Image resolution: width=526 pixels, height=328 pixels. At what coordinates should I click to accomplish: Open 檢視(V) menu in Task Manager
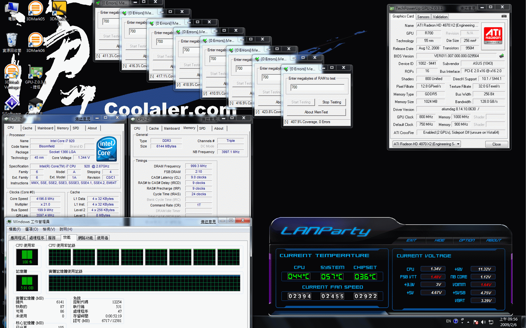(49, 229)
